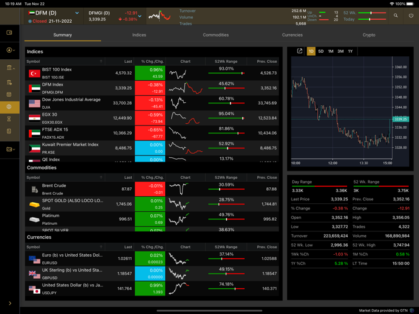Switch to the Crypto tab
The image size is (419, 314).
[x=369, y=35]
